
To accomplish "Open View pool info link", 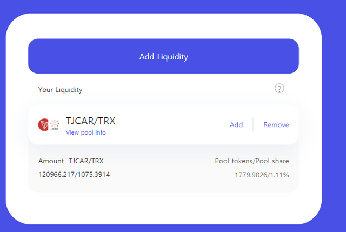I will (85, 132).
